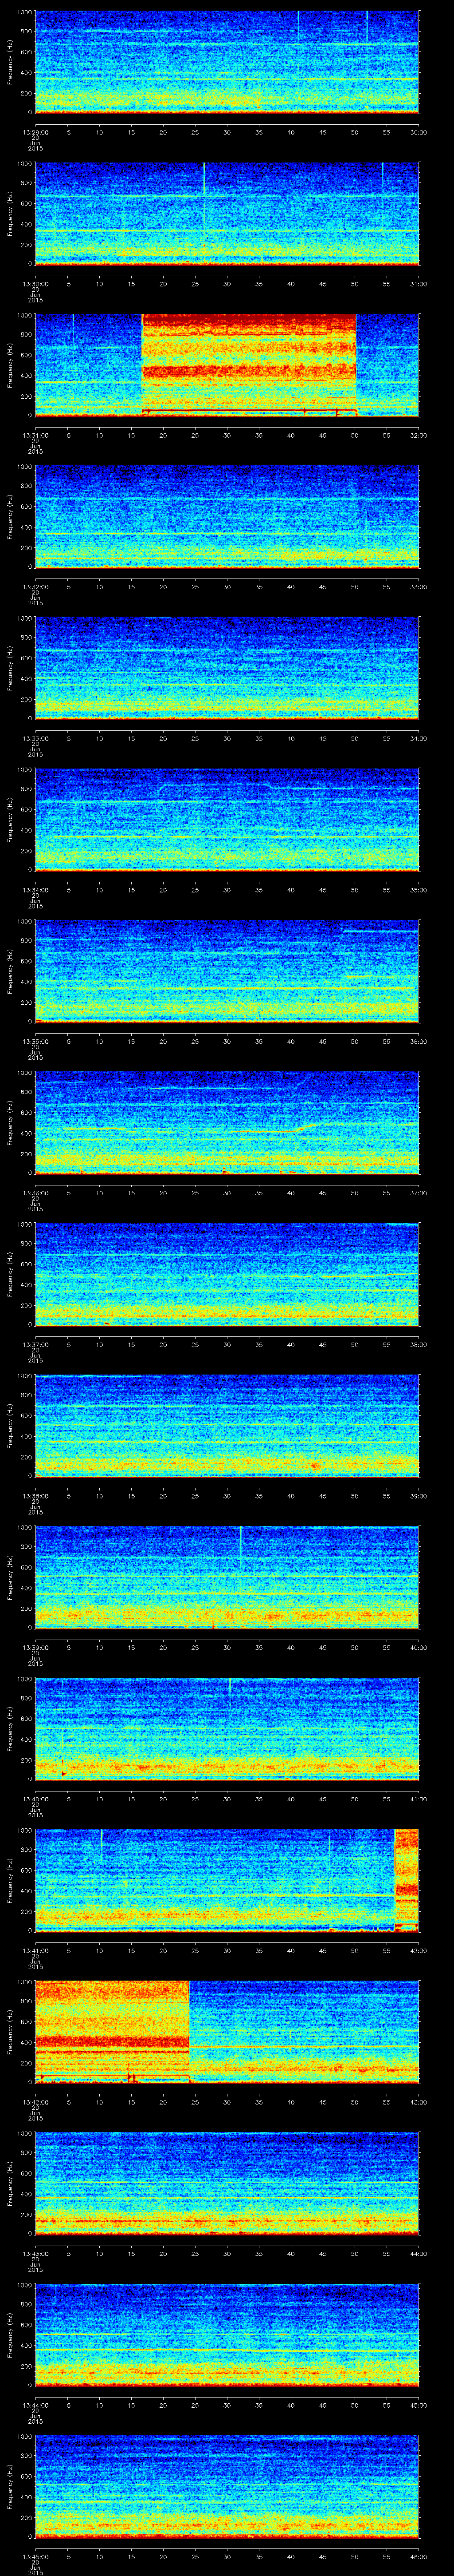Click the "13:29:00" start time label
This screenshot has width=454, height=2576.
pos(35,132)
